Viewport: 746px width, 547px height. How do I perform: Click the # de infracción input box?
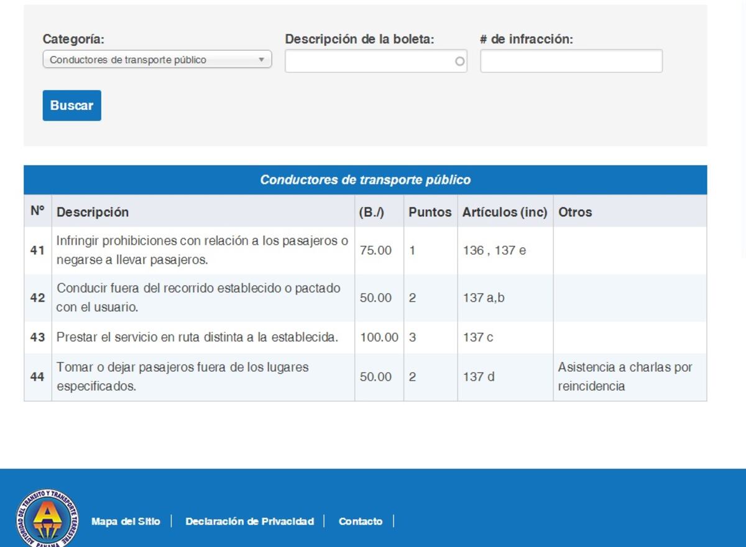coord(571,61)
